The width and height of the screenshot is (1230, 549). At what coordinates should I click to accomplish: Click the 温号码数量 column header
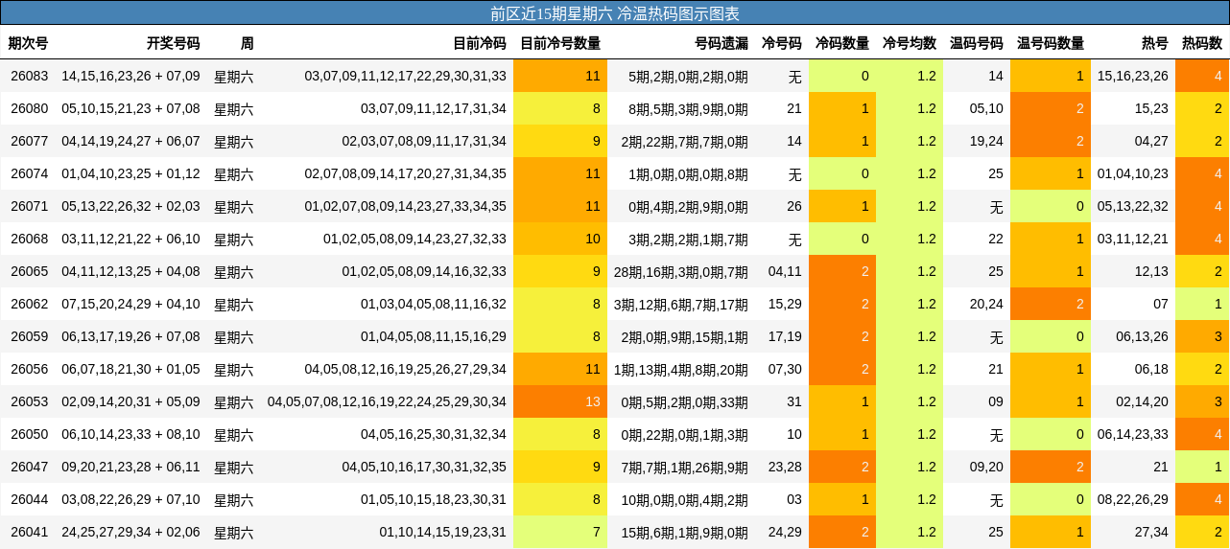[x=1051, y=43]
